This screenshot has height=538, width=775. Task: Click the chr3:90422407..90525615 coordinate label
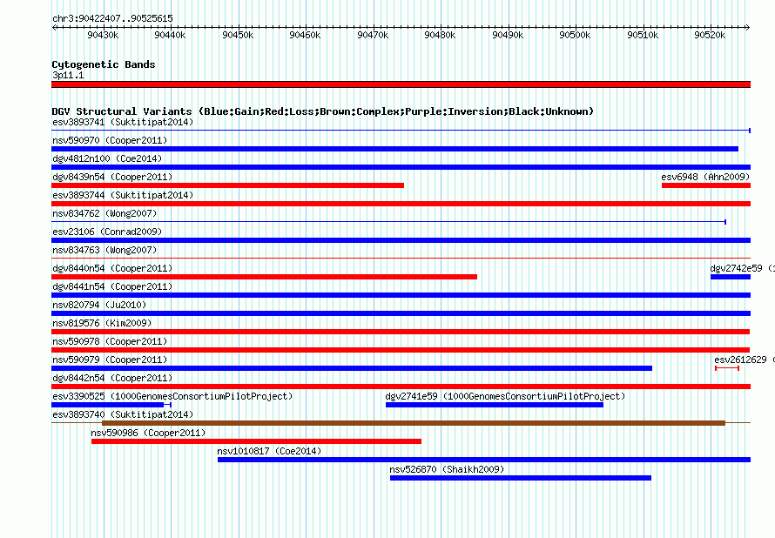(112, 19)
